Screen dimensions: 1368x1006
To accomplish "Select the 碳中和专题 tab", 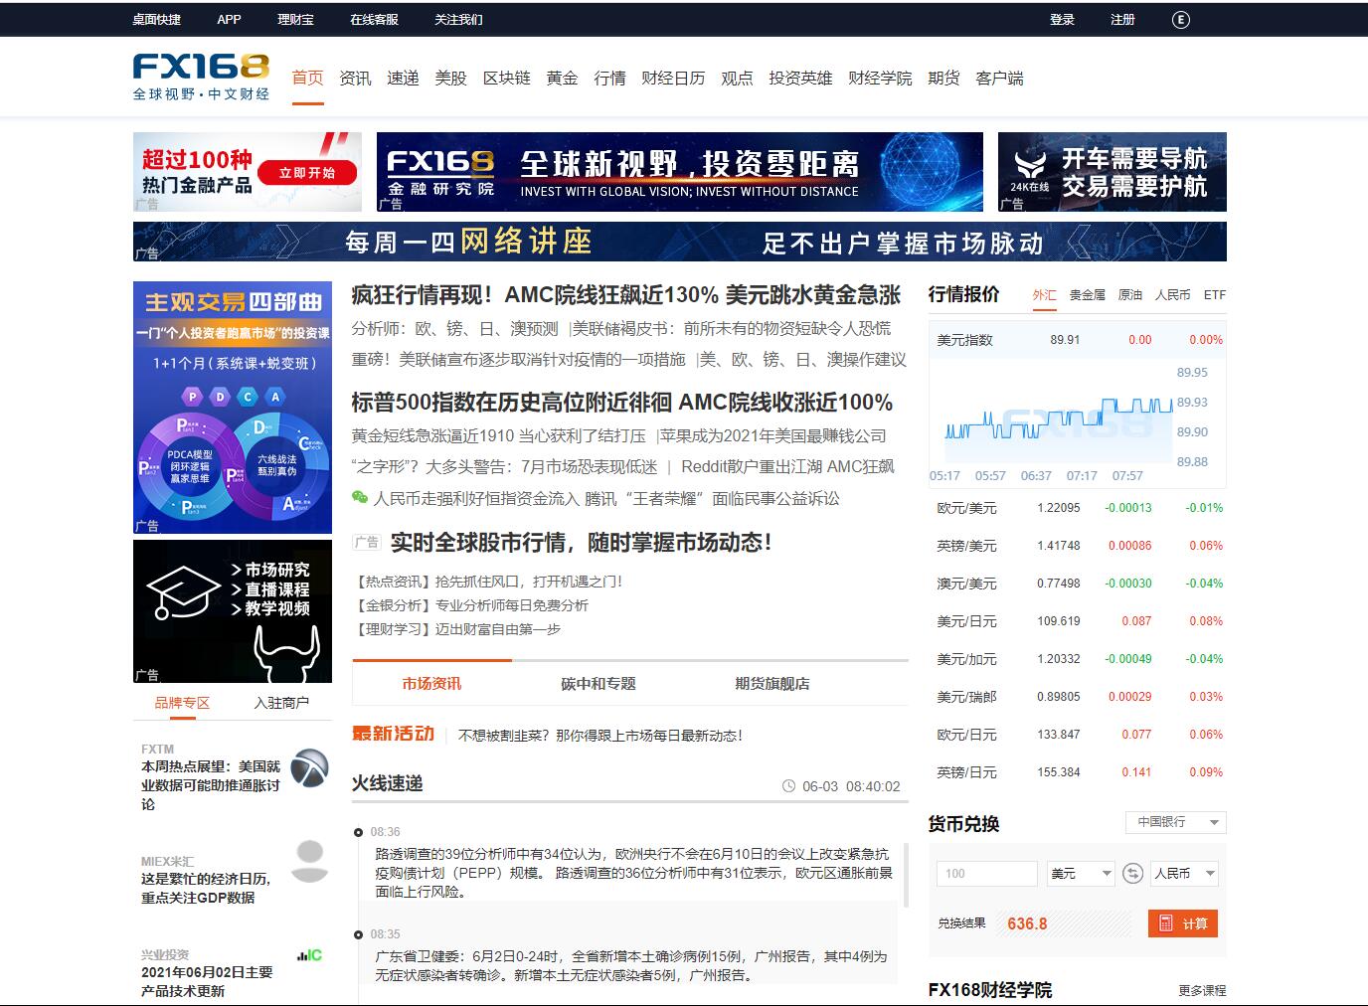I will click(x=598, y=684).
